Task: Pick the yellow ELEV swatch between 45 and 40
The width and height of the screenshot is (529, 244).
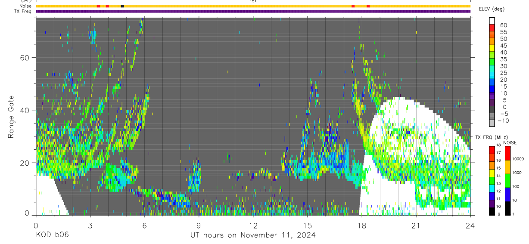Action: click(492, 49)
